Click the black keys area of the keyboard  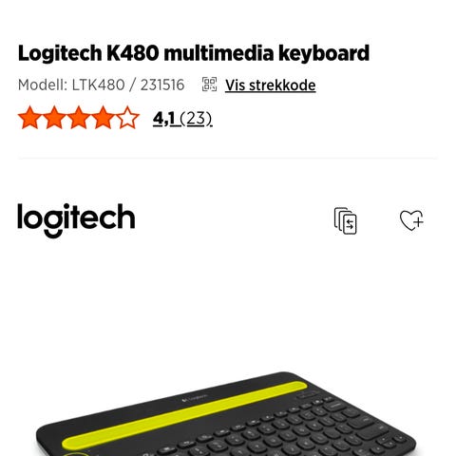click(285, 427)
